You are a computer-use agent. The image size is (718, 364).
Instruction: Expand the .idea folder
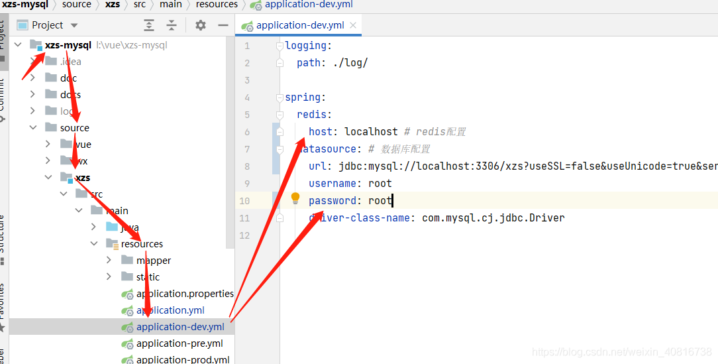32,62
